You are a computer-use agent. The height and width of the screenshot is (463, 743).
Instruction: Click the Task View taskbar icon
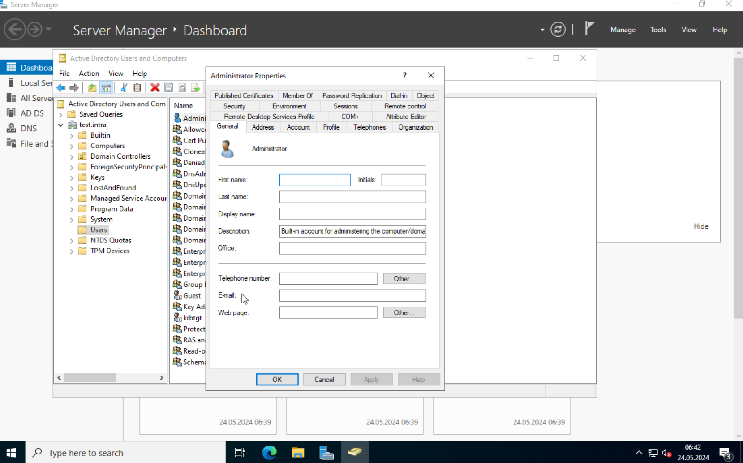click(x=240, y=453)
